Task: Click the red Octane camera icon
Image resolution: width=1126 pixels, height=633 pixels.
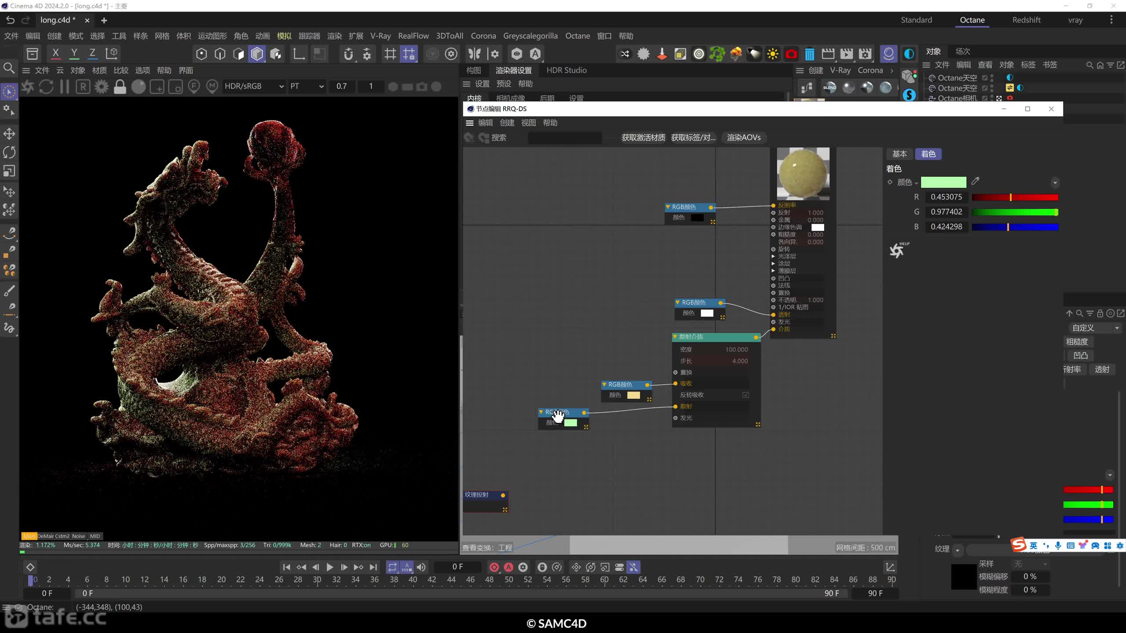Action: pyautogui.click(x=791, y=54)
